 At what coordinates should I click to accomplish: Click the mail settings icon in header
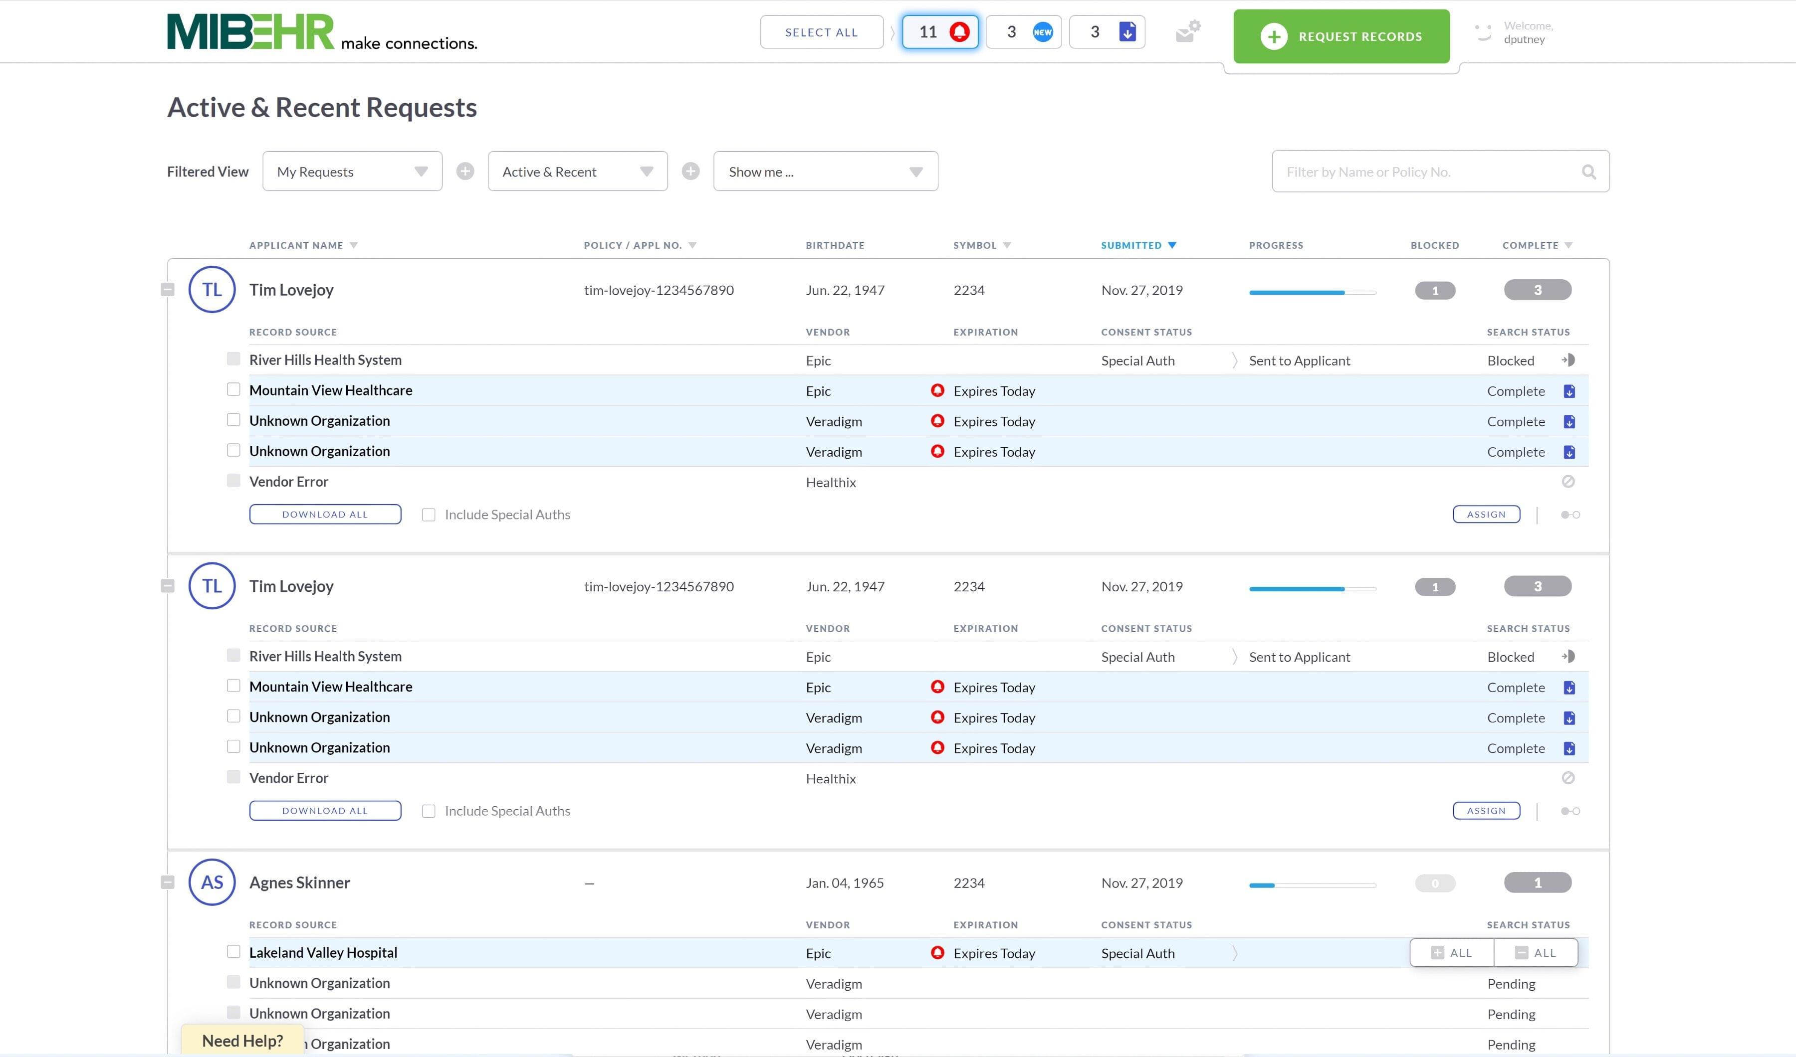pos(1187,32)
